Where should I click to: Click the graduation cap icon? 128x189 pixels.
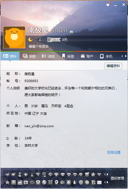(x=32, y=182)
